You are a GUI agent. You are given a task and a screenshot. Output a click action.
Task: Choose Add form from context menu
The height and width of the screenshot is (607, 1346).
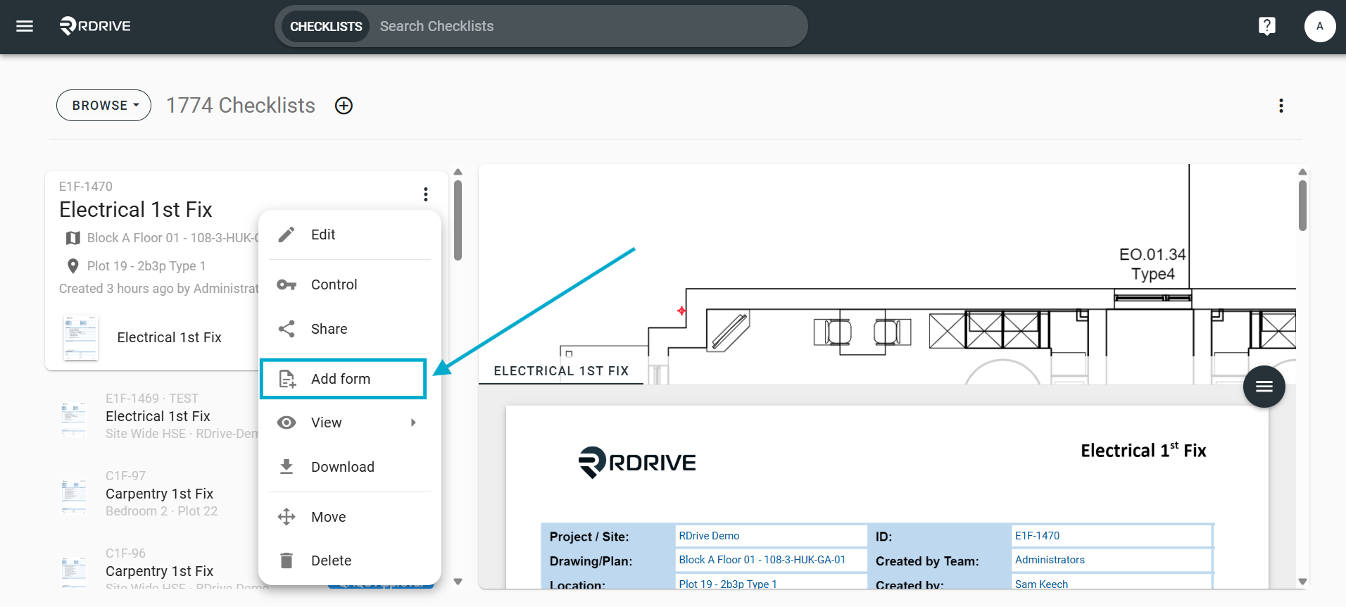(x=344, y=379)
